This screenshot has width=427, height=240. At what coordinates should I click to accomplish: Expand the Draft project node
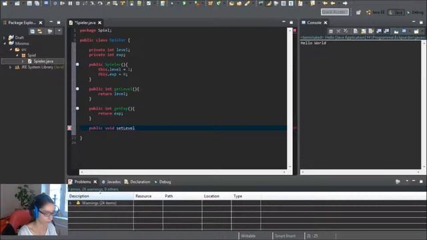[4, 37]
